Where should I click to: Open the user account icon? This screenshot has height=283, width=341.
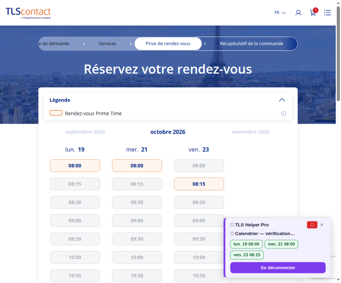(298, 13)
